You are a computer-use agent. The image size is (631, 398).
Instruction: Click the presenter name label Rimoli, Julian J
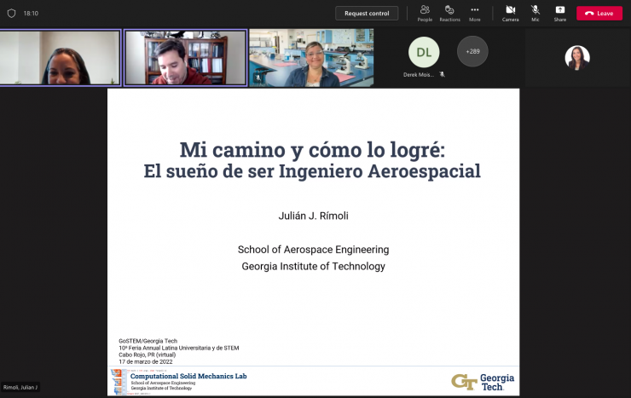20,388
